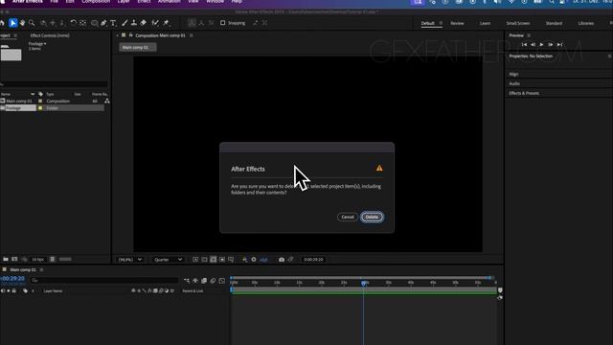Open the exposure reset control
This screenshot has height=345, width=613.
[254, 260]
